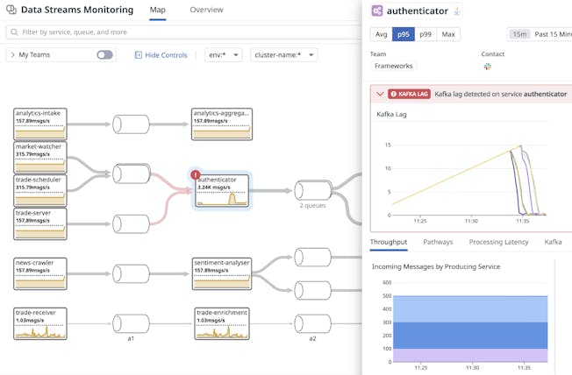This screenshot has width=572, height=375.
Task: Collapse the Kafka Lag alert section
Action: [379, 94]
